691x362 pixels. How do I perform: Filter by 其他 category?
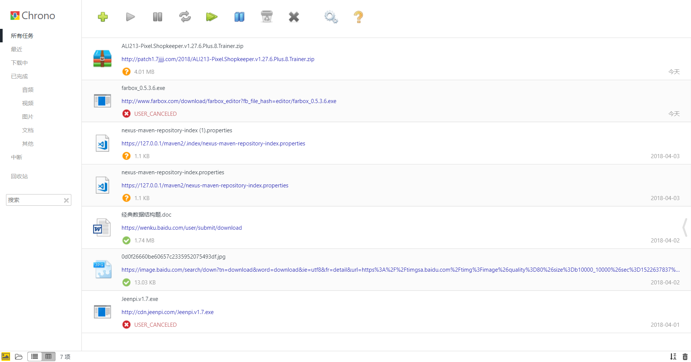tap(28, 144)
